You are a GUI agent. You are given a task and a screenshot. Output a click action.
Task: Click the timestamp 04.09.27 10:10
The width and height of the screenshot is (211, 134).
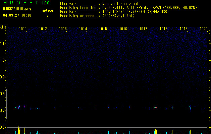tap(17, 15)
